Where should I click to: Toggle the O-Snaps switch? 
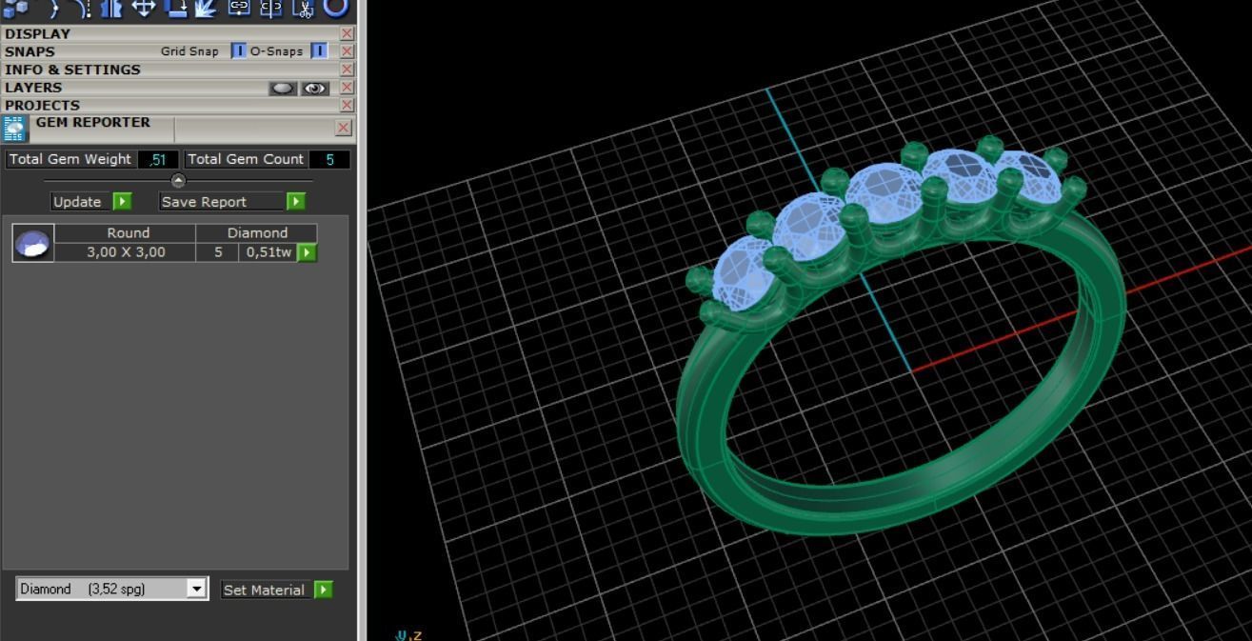tap(320, 51)
